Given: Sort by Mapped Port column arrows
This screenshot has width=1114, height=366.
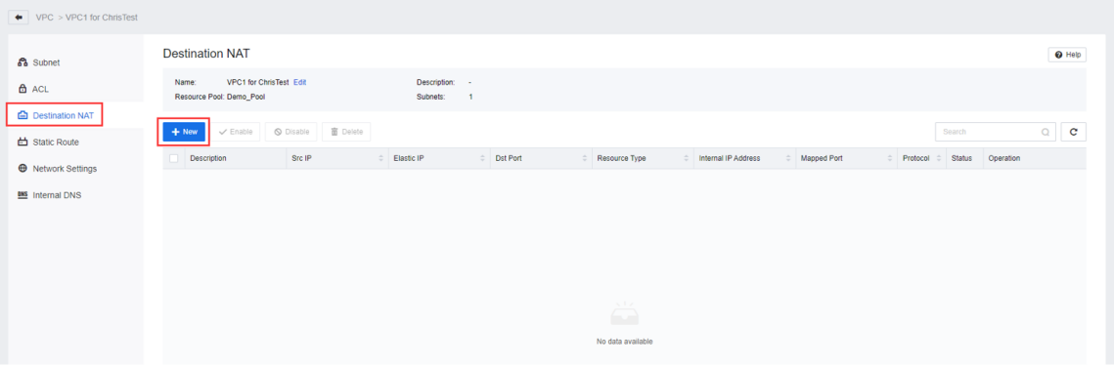Looking at the screenshot, I should point(890,158).
